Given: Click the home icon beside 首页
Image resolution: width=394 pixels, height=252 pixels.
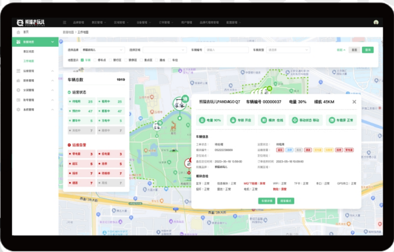Looking at the screenshot, I should [17, 31].
